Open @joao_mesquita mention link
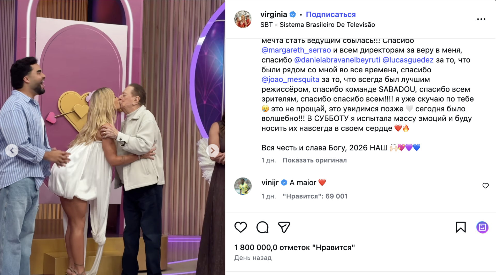 [290, 80]
